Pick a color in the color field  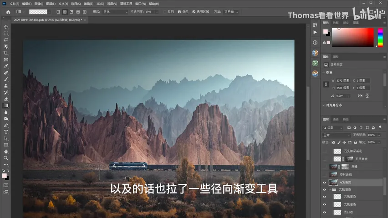point(352,38)
